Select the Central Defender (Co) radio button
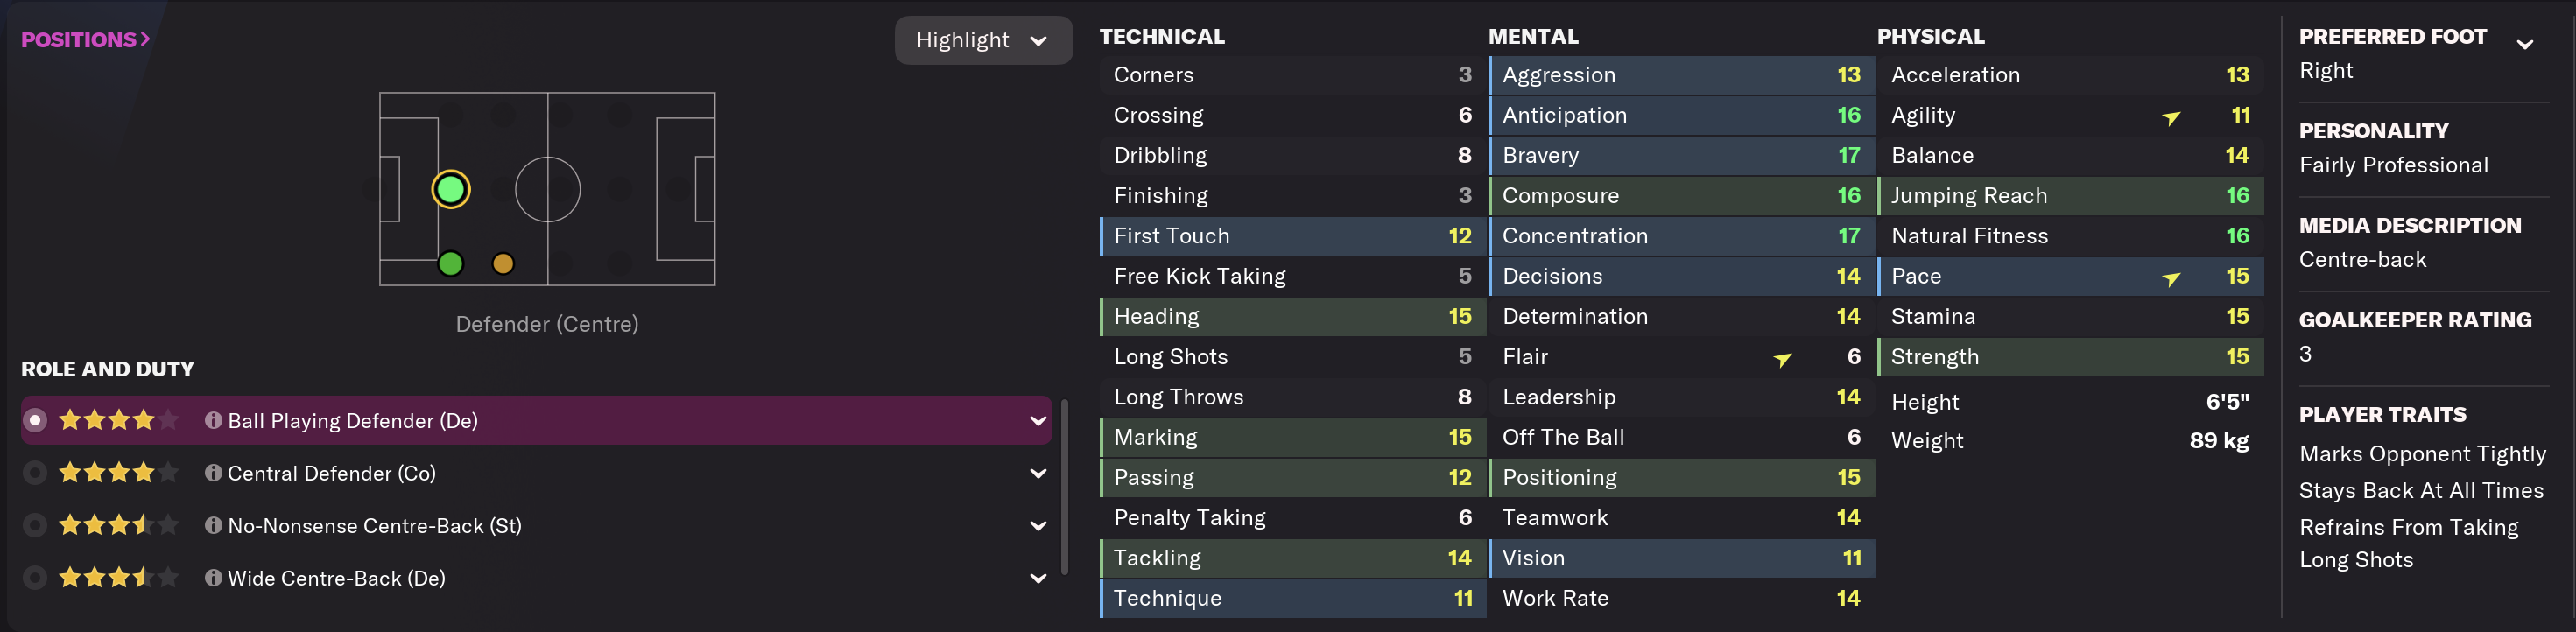The height and width of the screenshot is (632, 2576). [x=35, y=473]
